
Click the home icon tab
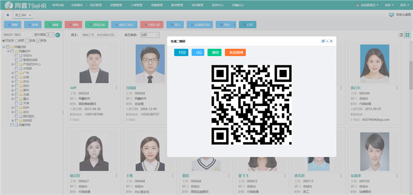click(8, 15)
